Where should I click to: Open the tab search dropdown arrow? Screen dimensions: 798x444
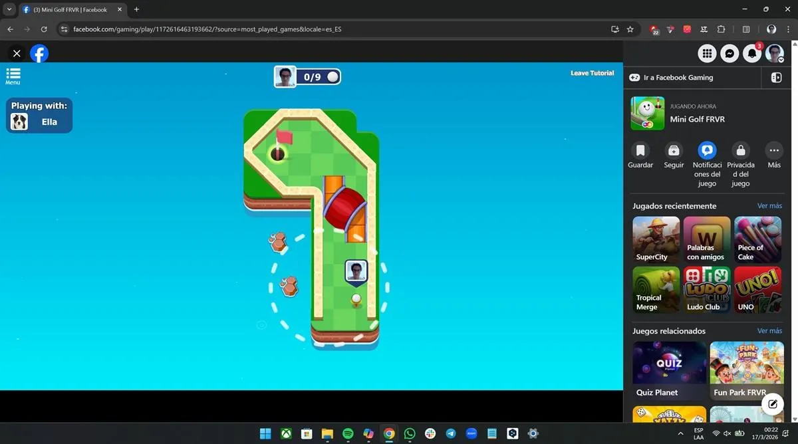click(x=9, y=9)
